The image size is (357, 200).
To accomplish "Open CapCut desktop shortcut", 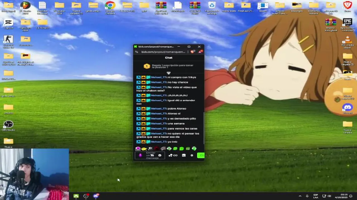I will (8, 24).
